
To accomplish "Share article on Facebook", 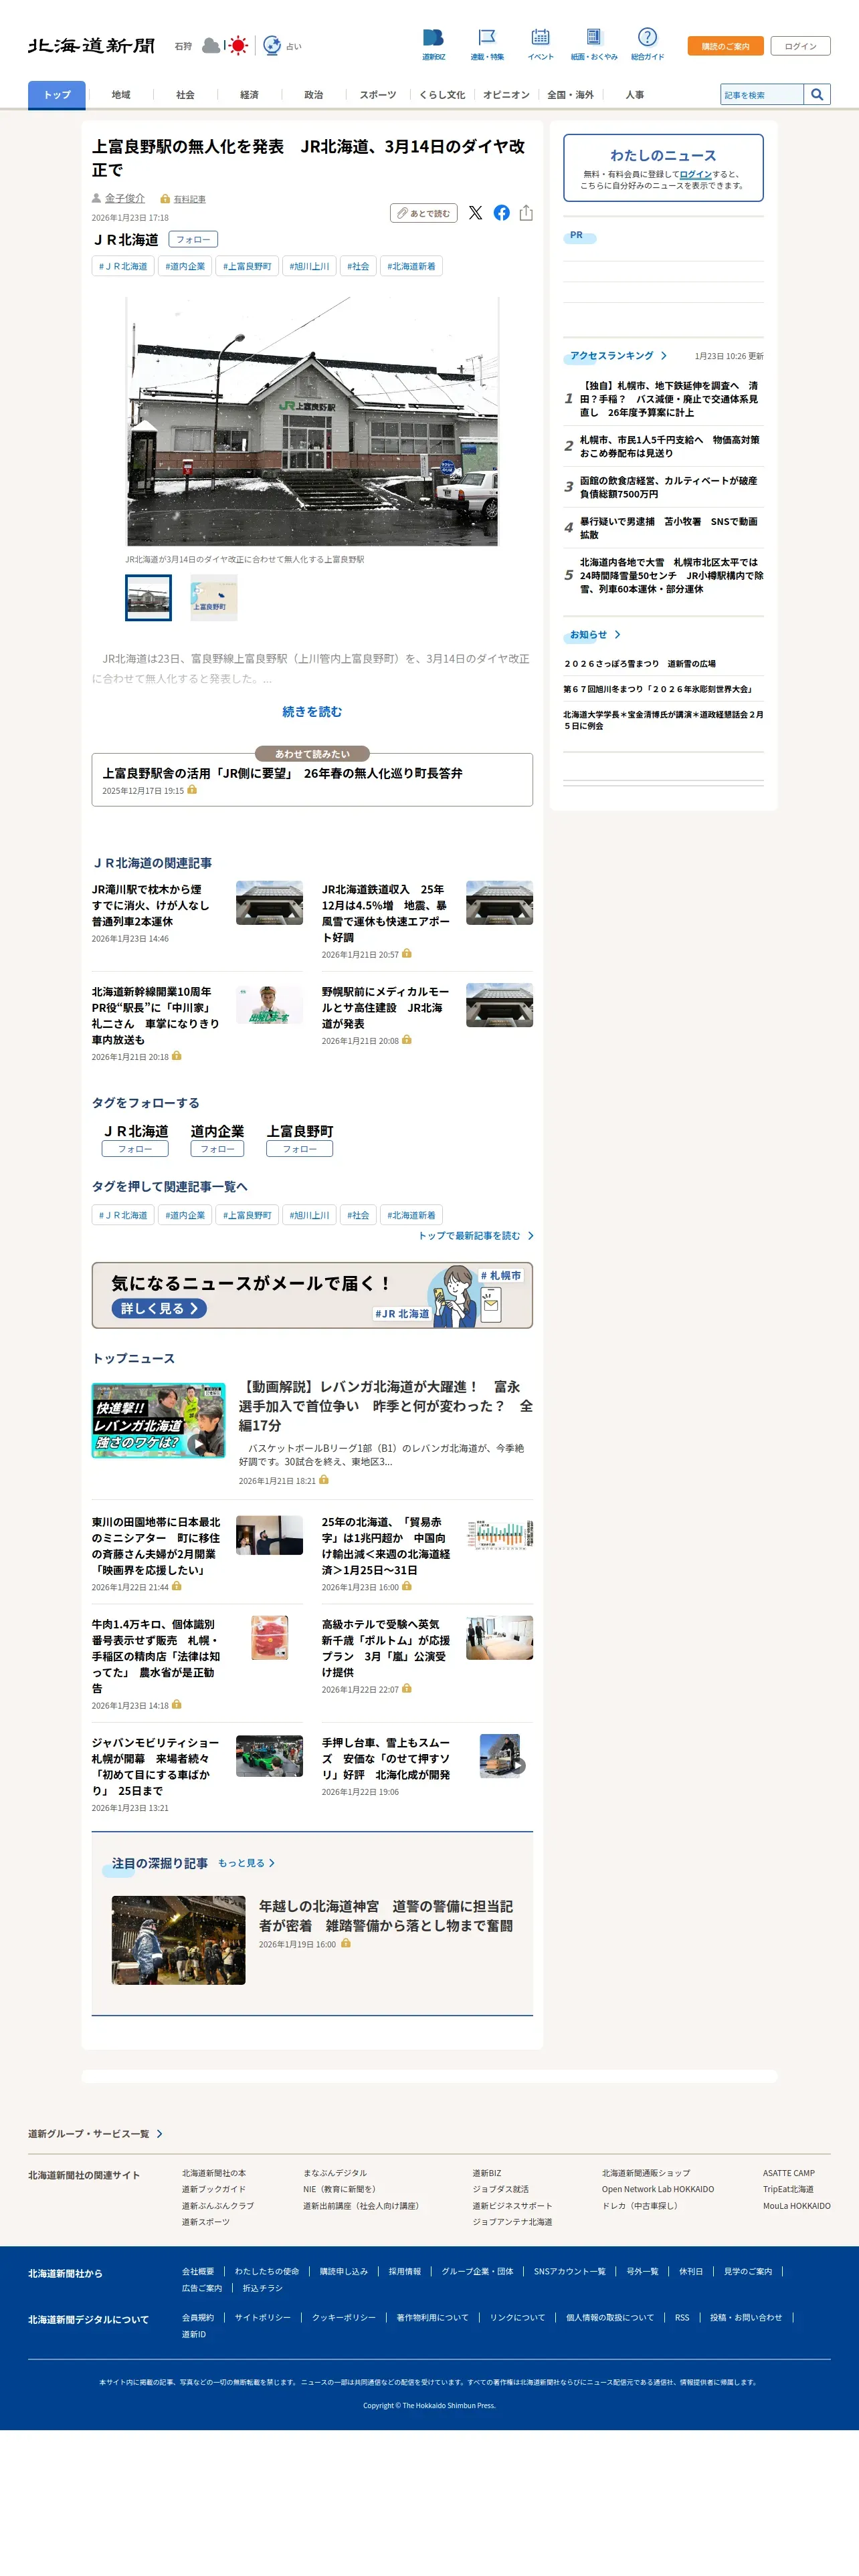I will pyautogui.click(x=501, y=213).
